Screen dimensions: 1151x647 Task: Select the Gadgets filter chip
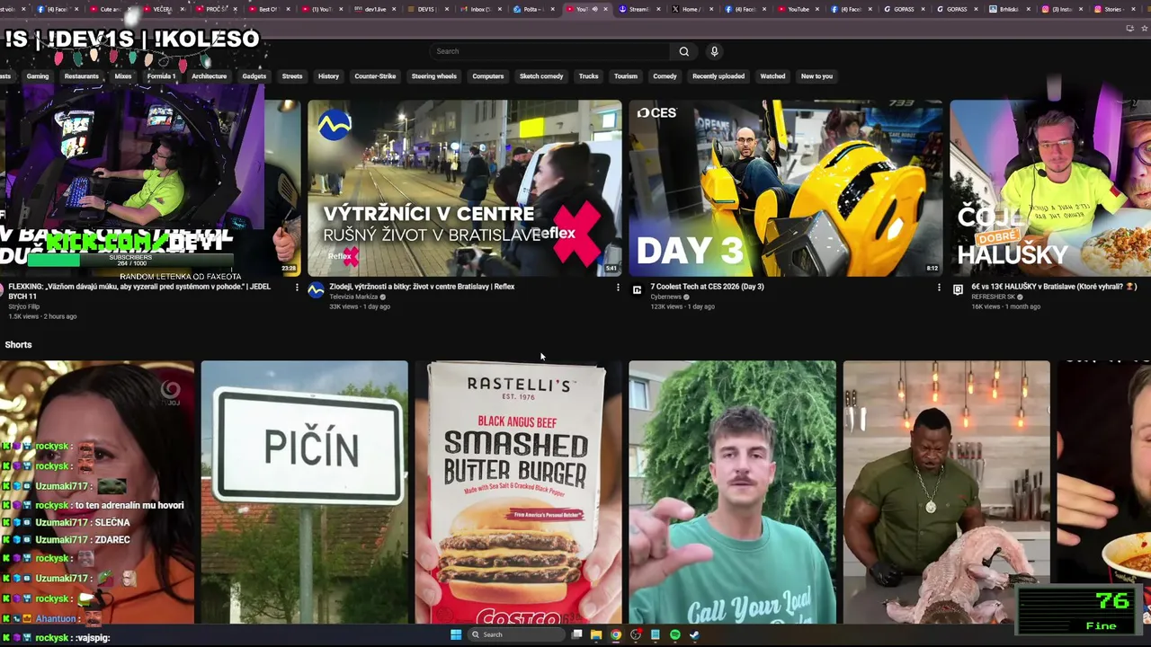coord(254,76)
